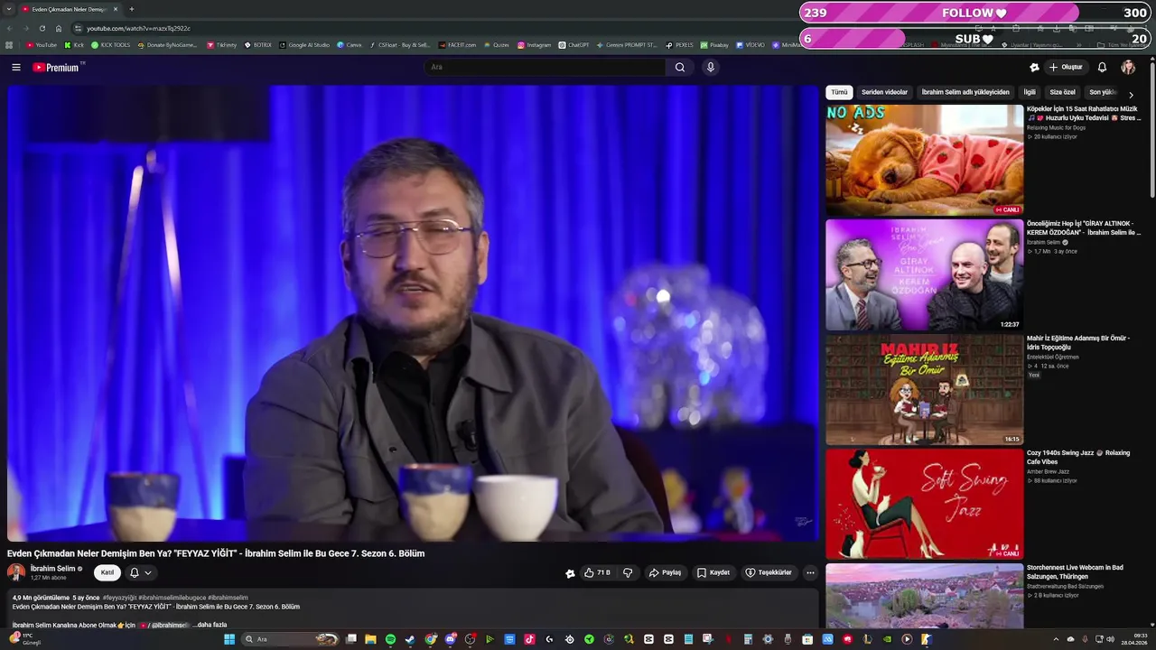Click the Oluştur create button

(x=1066, y=67)
